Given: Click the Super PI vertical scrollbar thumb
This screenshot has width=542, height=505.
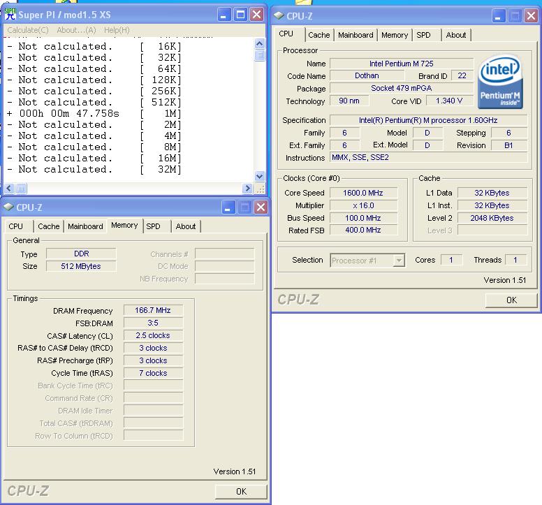Looking at the screenshot, I should 260,55.
